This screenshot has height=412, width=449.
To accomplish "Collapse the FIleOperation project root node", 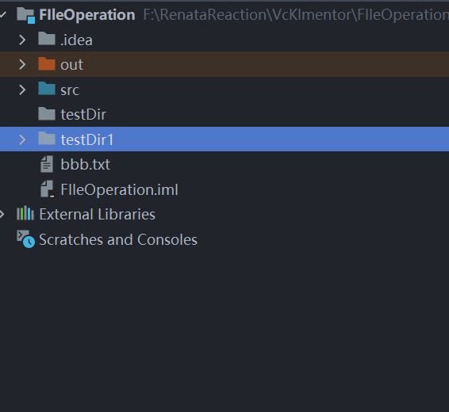I will [x=3, y=14].
